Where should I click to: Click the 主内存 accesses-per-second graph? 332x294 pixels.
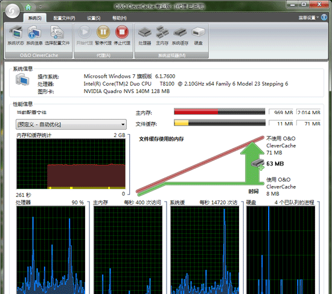tap(128, 250)
